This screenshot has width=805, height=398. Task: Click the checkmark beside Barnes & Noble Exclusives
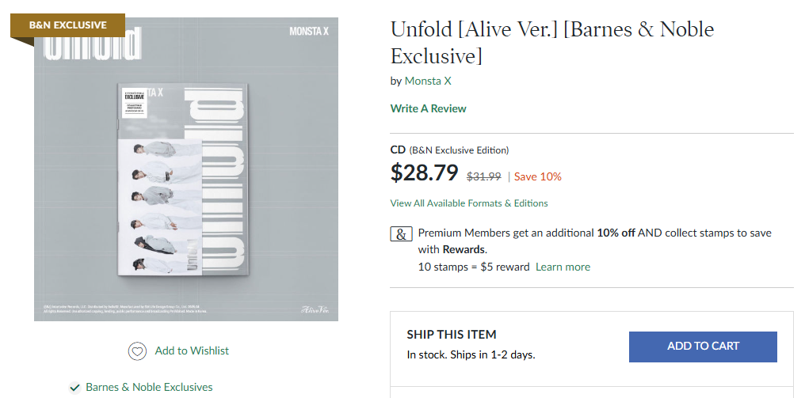pos(74,388)
